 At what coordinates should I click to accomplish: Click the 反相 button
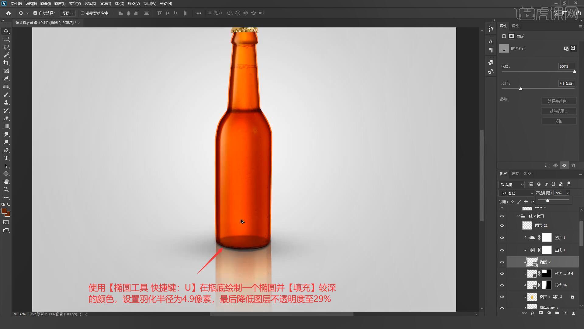pos(558,121)
